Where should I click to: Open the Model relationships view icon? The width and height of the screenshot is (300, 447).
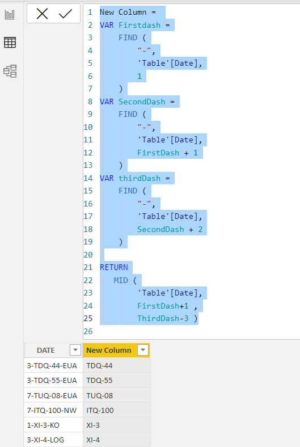click(x=10, y=71)
